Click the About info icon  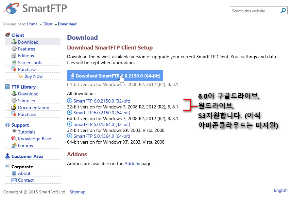click(14, 173)
